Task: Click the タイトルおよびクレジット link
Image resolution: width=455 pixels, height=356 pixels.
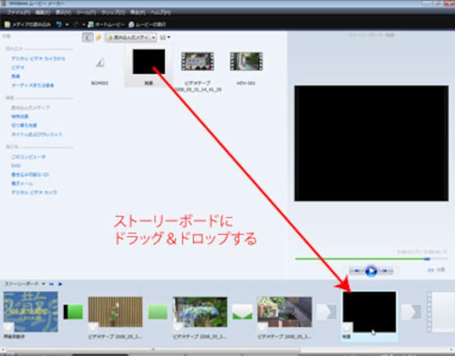Action: 36,134
